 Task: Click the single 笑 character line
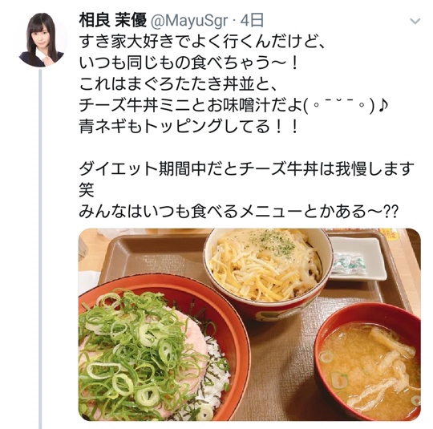point(87,190)
